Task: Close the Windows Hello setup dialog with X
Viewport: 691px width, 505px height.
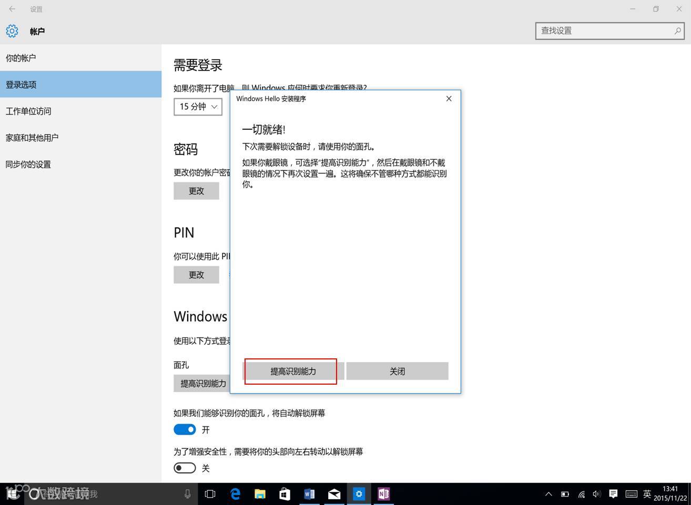Action: (x=449, y=99)
